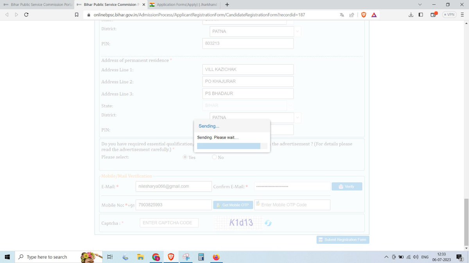Click ENG language indicator
Screen dimensions: 469x263
[x=425, y=257]
